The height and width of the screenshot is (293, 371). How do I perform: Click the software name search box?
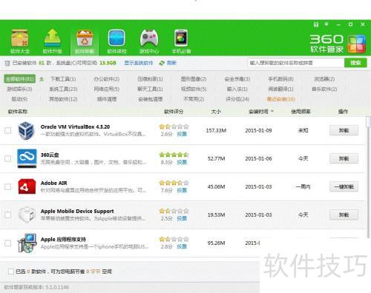coord(296,63)
